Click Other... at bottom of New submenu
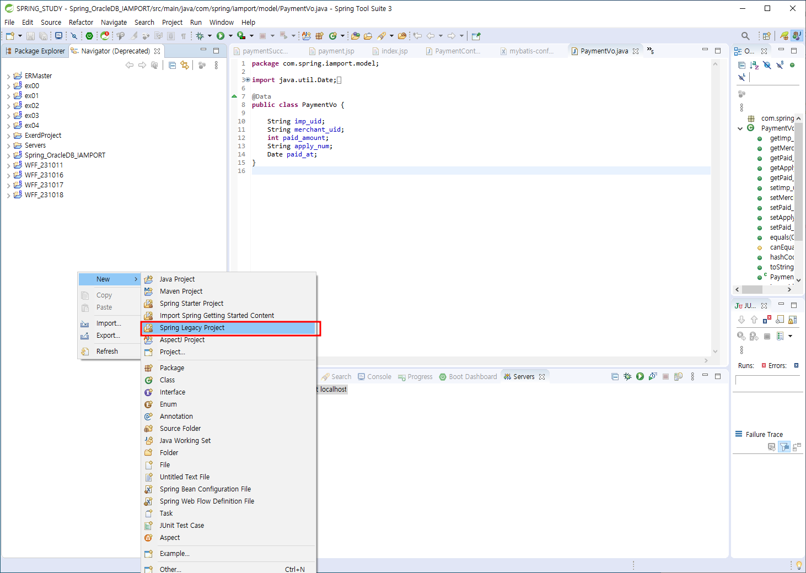The height and width of the screenshot is (573, 806). pos(229,569)
